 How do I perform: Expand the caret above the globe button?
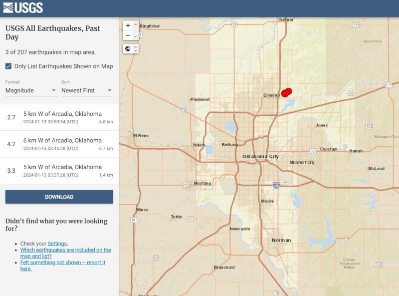click(136, 46)
